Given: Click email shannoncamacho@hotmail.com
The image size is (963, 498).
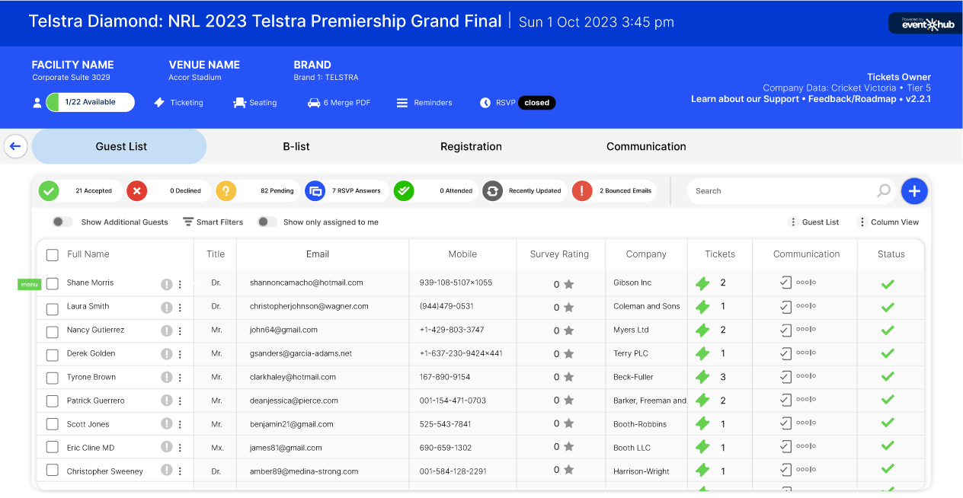Looking at the screenshot, I should [306, 283].
